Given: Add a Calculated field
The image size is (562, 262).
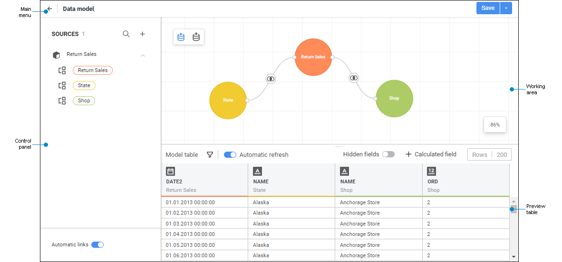Looking at the screenshot, I should [431, 154].
